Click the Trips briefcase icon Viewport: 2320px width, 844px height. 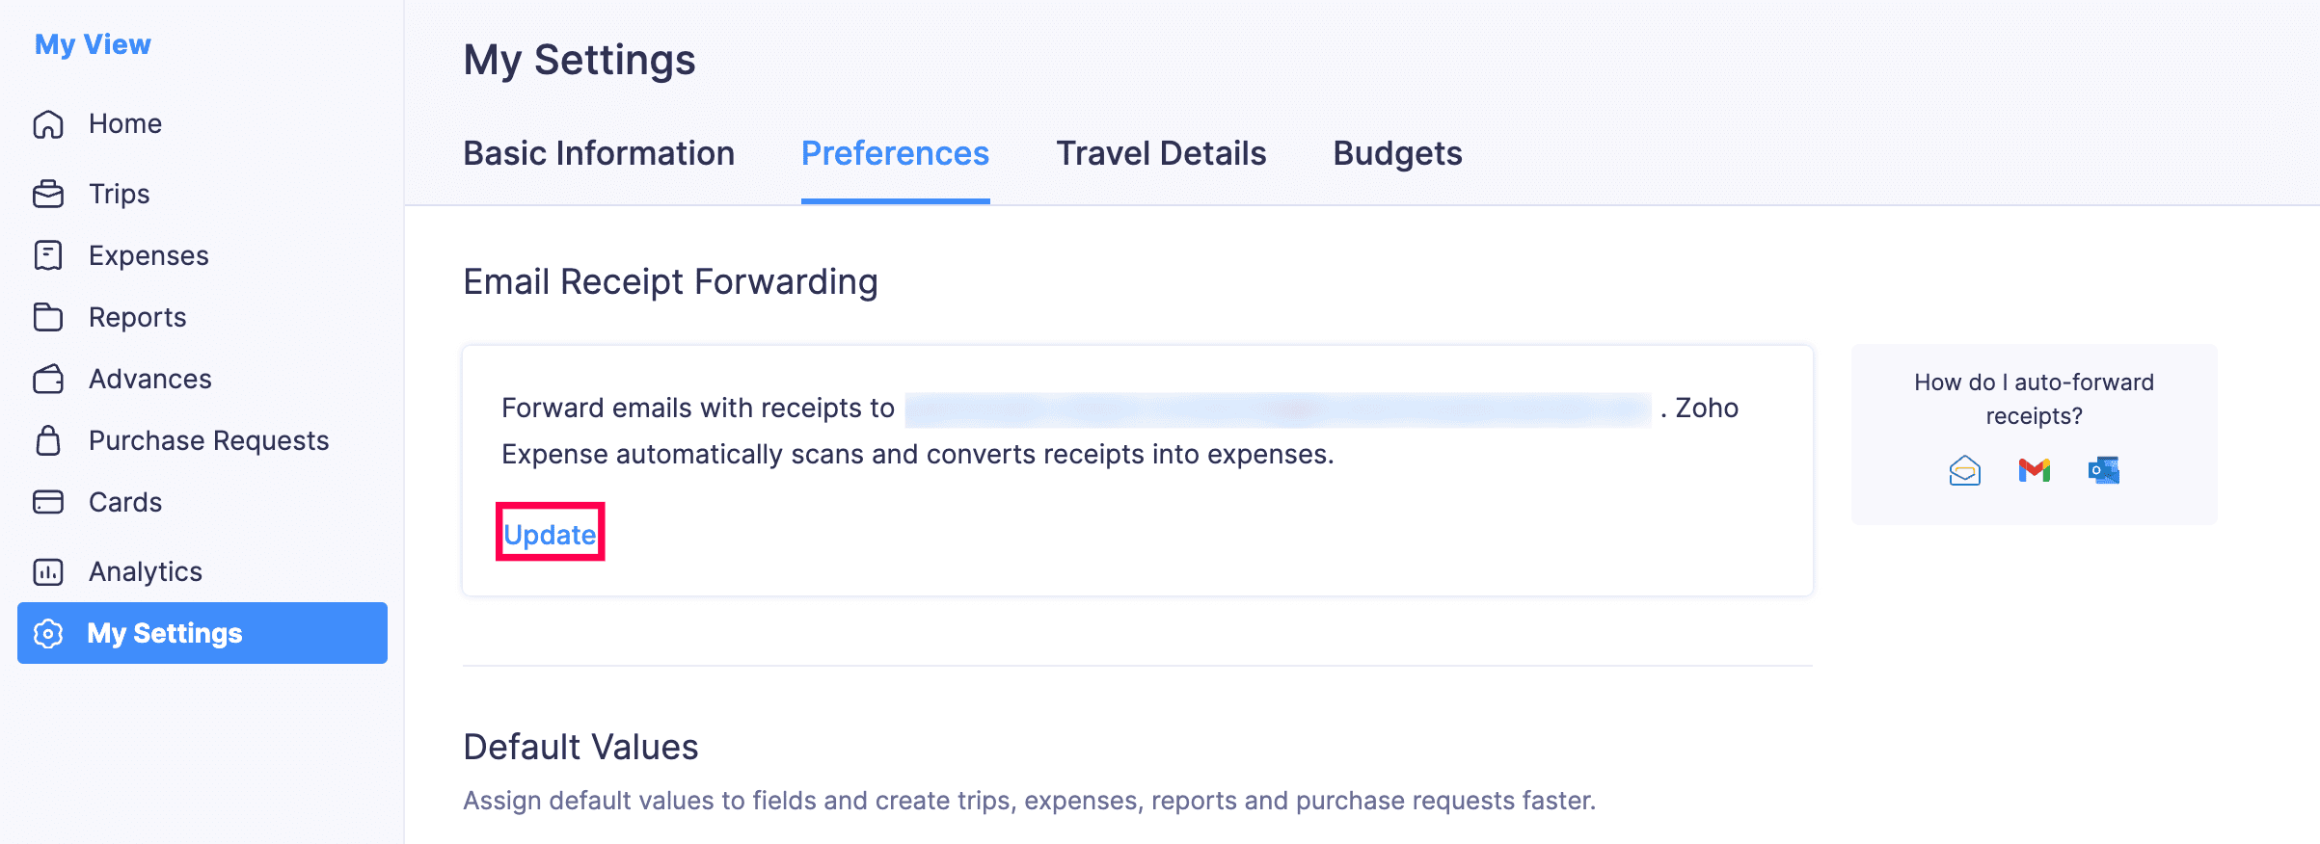(x=48, y=194)
